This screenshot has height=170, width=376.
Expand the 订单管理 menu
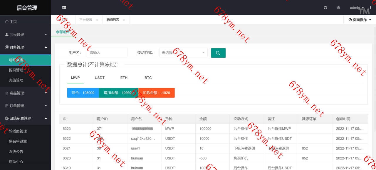26,106
